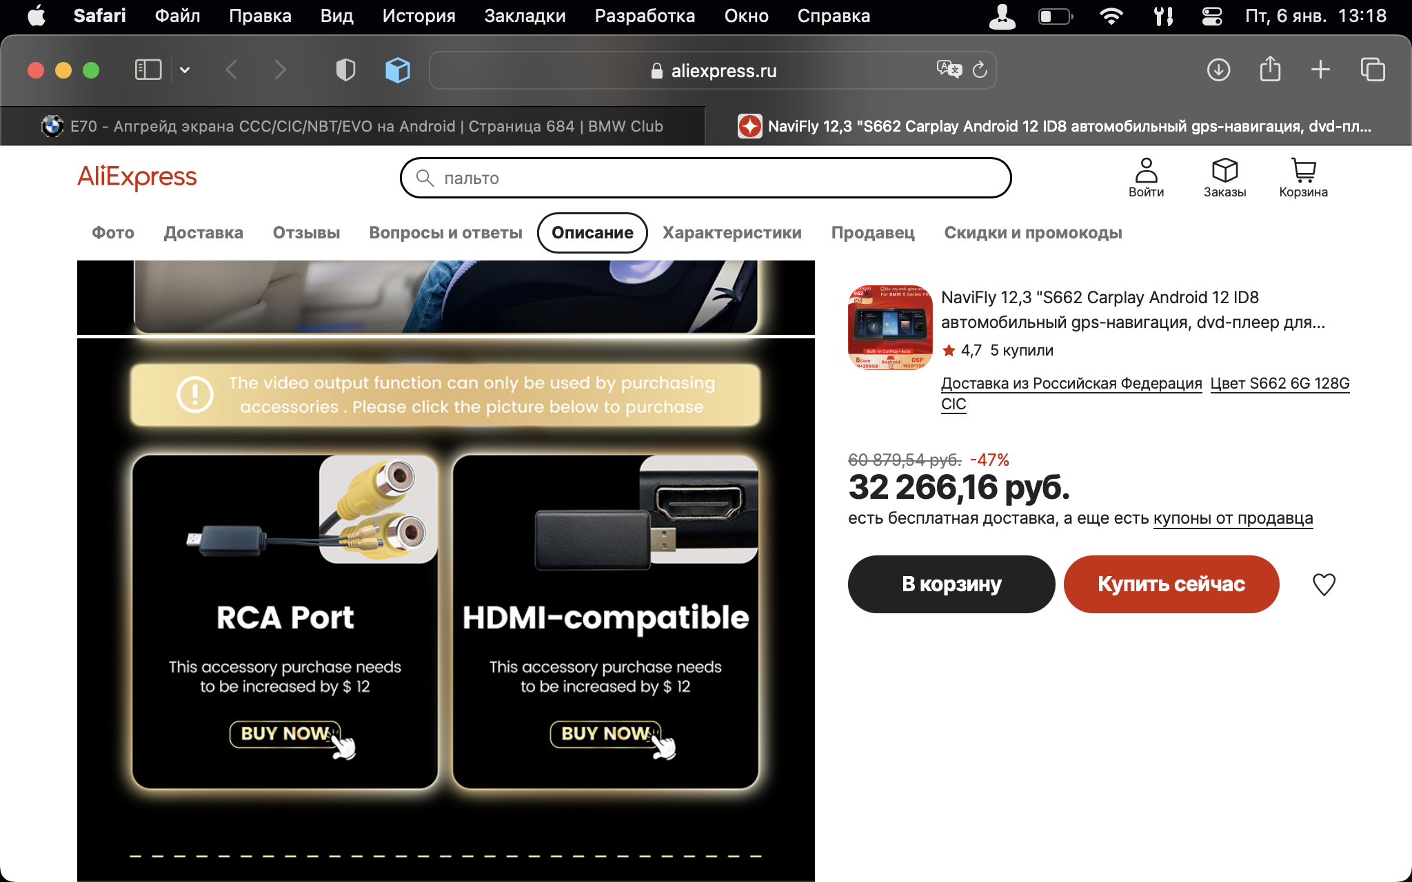Select the NaviFly 12,3 S662 tab
The width and height of the screenshot is (1412, 882).
(x=1058, y=126)
